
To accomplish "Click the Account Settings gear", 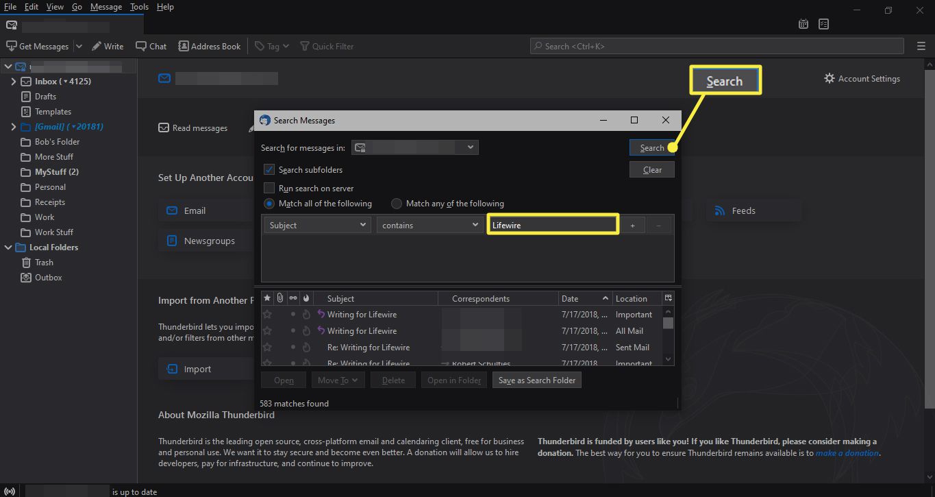I will [x=830, y=78].
